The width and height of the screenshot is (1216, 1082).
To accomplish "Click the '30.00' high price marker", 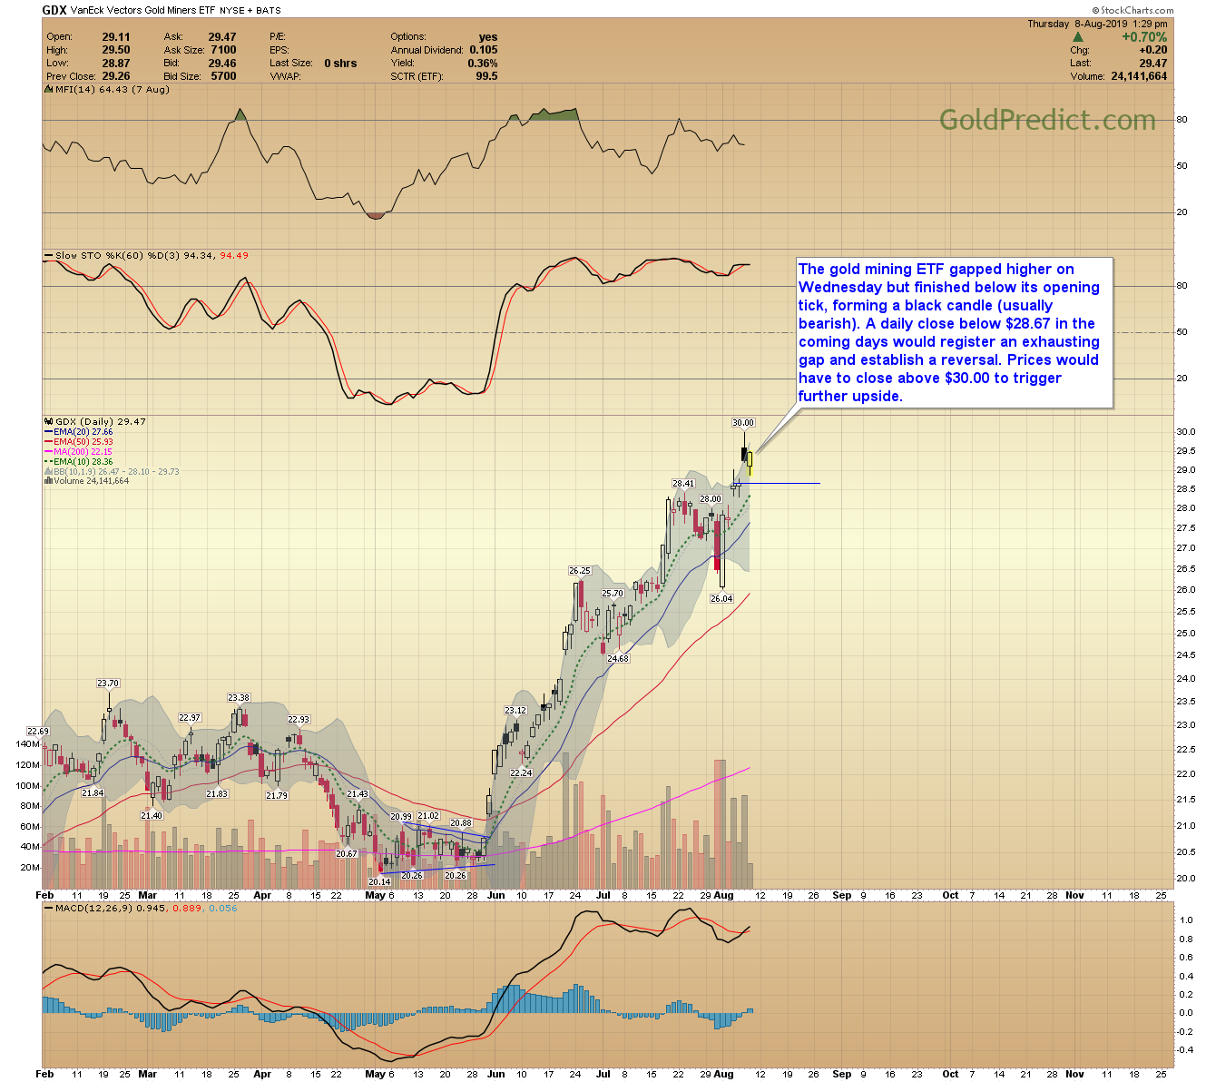I will point(743,423).
